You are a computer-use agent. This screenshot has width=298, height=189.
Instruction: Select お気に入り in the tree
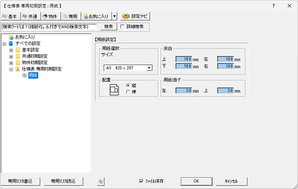pos(25,37)
